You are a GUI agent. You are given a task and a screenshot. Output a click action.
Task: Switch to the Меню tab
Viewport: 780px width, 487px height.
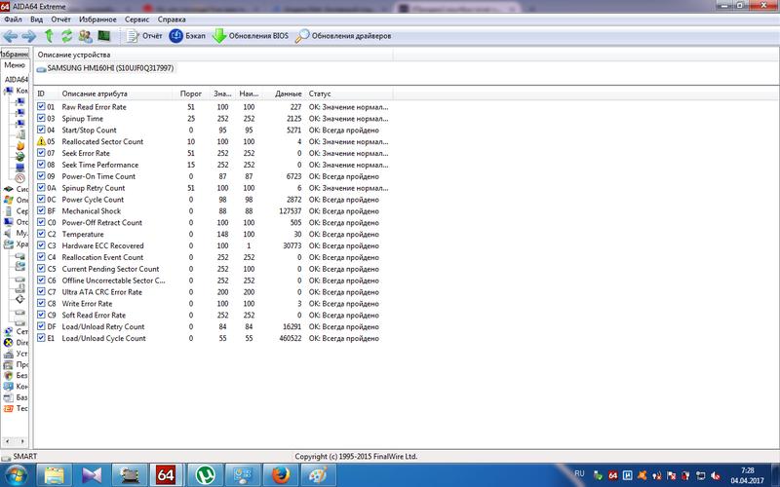tap(15, 65)
